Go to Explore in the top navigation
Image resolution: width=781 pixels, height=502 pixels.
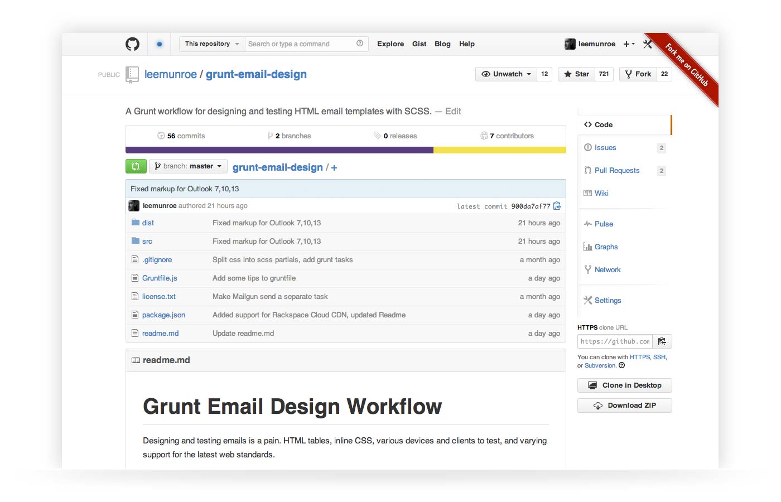[390, 44]
